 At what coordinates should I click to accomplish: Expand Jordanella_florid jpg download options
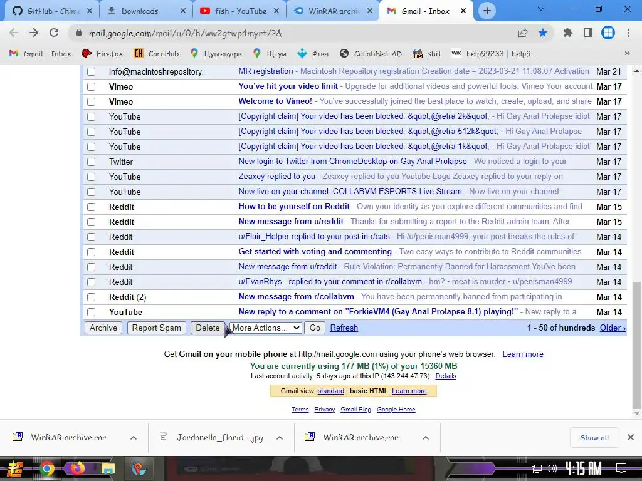click(279, 438)
